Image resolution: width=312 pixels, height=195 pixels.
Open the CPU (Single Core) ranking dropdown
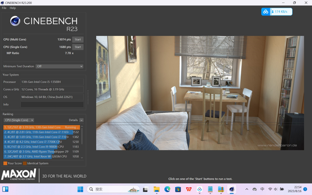pyautogui.click(x=19, y=120)
